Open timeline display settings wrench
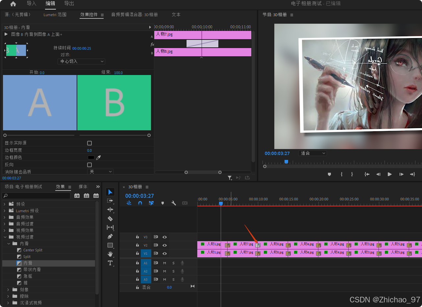Image resolution: width=422 pixels, height=307 pixels. (x=174, y=203)
